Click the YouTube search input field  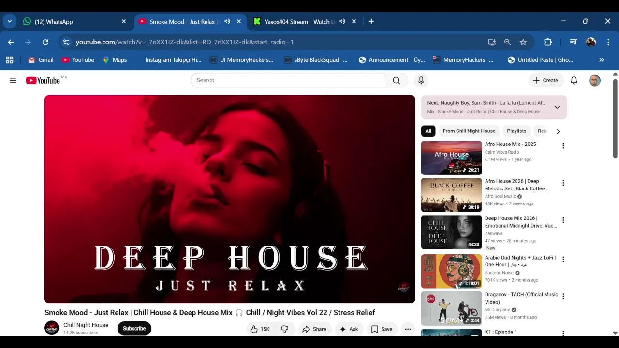[288, 80]
